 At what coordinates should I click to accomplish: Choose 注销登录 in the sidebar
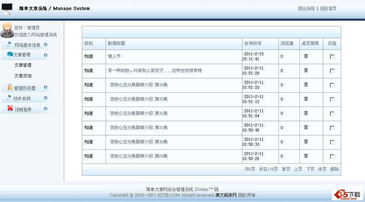pos(23,109)
